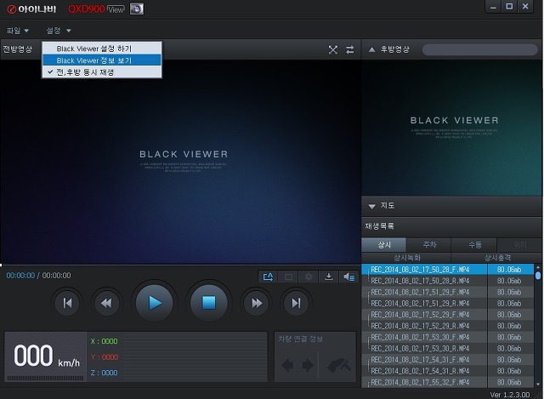Expand the 지도 map section

coord(371,206)
